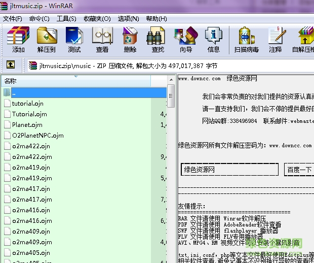Image resolution: width=314 pixels, height=263 pixels.
Task: Select the parent folder '..' icon
Action: [x=7, y=92]
